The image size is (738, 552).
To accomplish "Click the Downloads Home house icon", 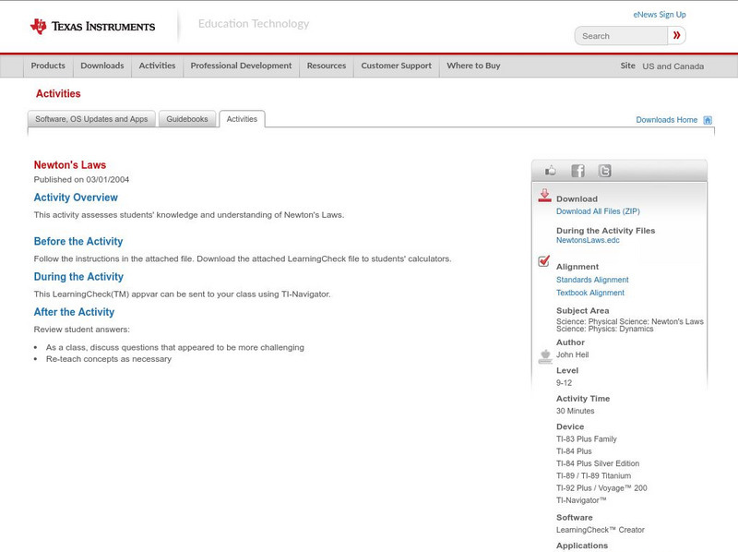I will coord(708,120).
